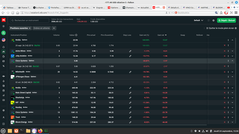Click Dépôt - Retrait button
Viewport: 239px width, 134px height.
[x=227, y=20]
